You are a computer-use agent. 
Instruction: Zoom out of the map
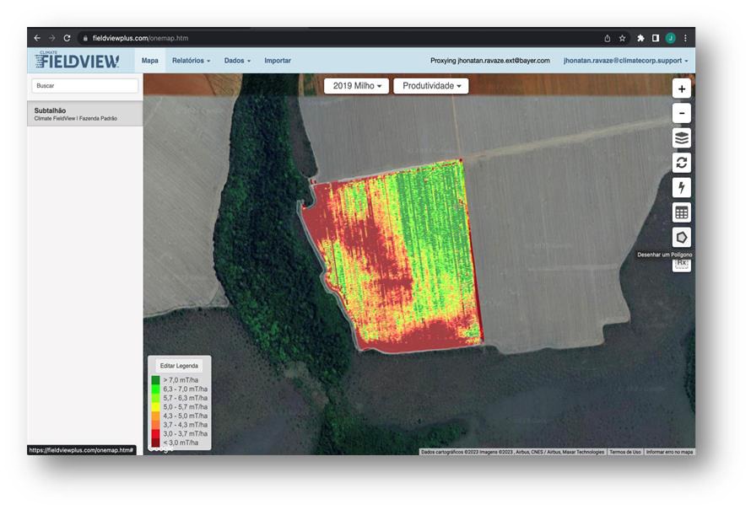682,114
